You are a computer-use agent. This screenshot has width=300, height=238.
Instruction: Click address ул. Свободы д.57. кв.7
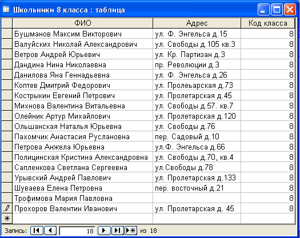coord(197,106)
